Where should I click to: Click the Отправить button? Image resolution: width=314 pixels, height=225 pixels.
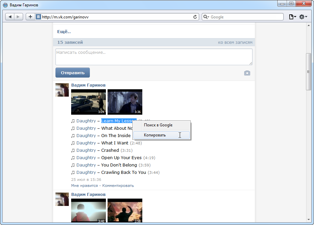pyautogui.click(x=72, y=73)
